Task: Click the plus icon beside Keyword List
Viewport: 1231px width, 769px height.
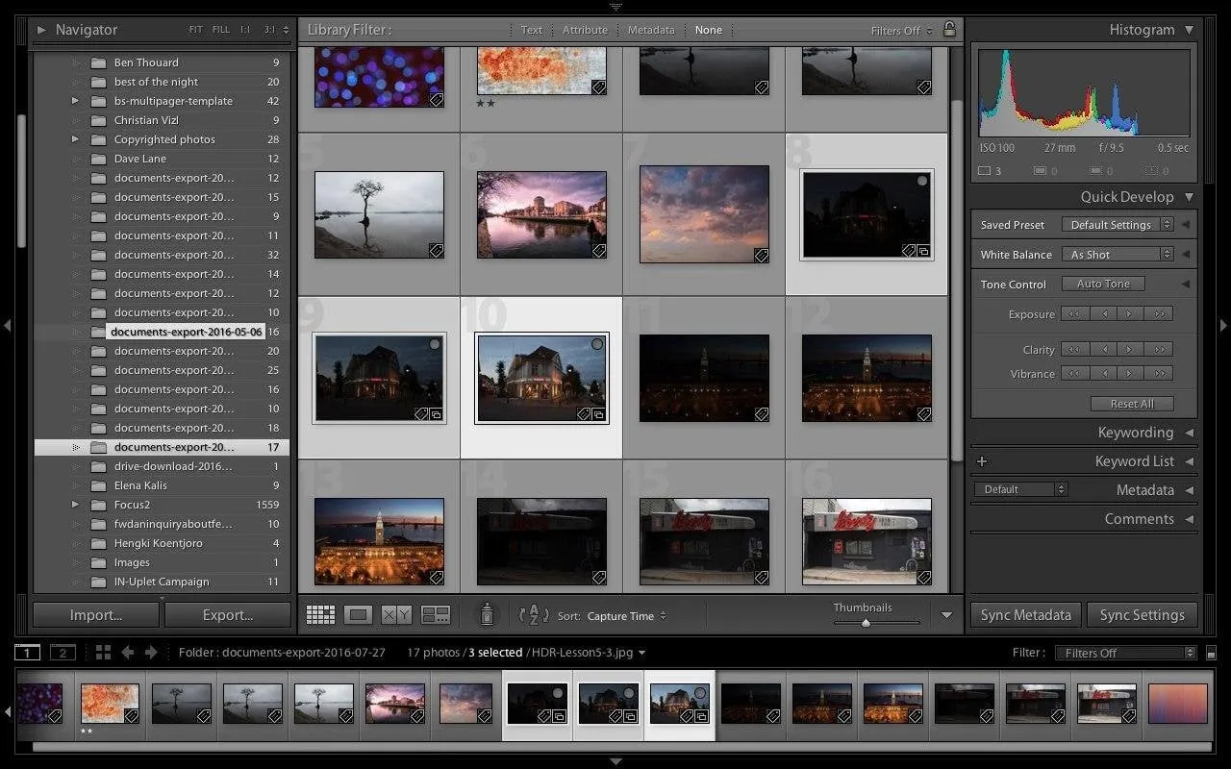Action: pyautogui.click(x=982, y=461)
